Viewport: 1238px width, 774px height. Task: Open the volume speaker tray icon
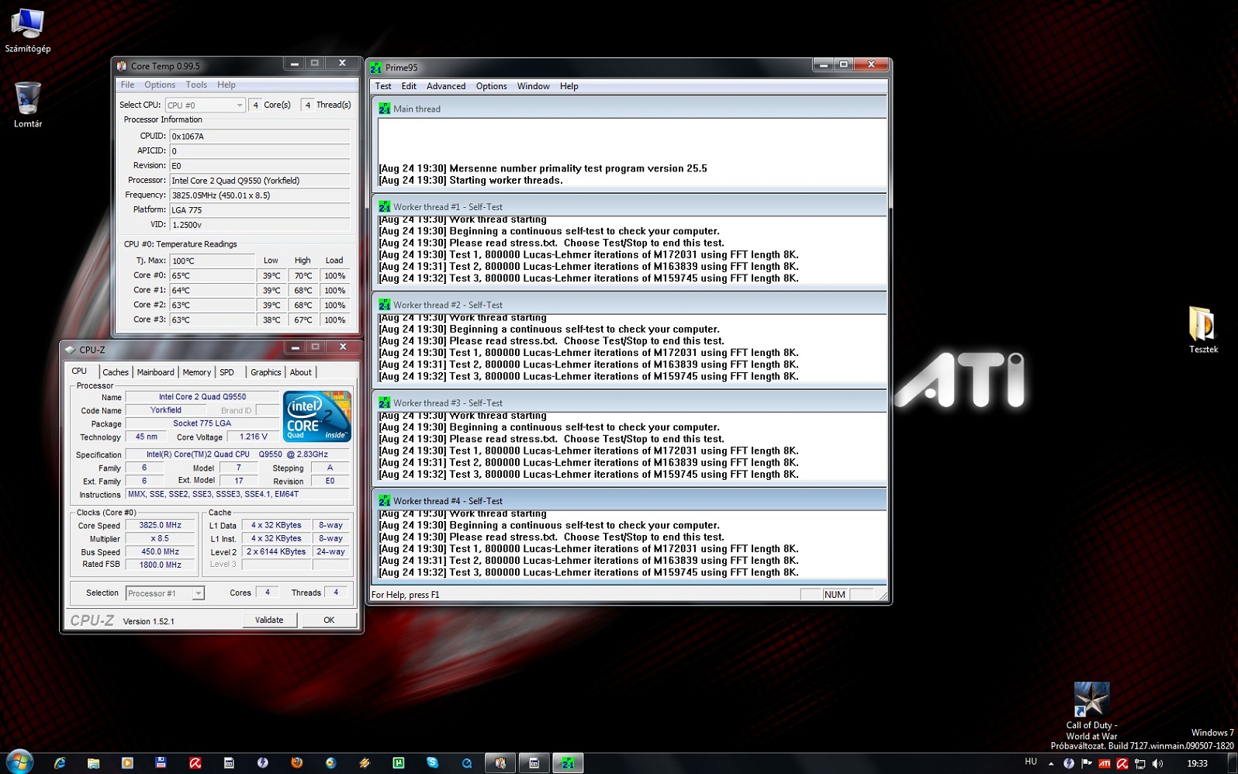coord(1158,764)
